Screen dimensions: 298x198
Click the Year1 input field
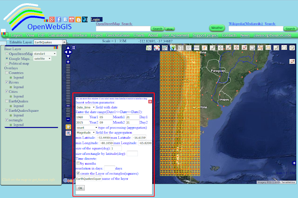pyautogui.click(x=82, y=117)
